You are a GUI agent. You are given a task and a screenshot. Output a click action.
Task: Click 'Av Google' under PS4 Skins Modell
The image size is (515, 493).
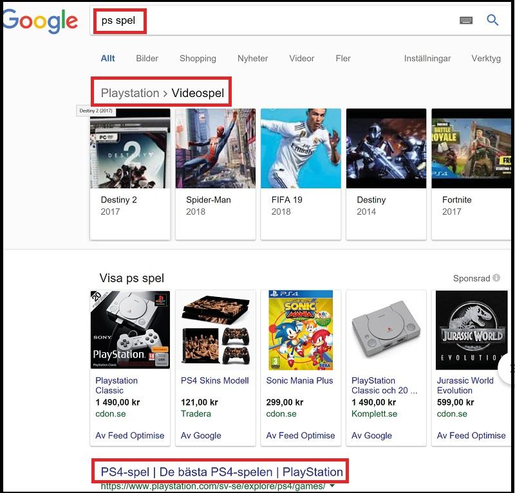[x=201, y=435]
